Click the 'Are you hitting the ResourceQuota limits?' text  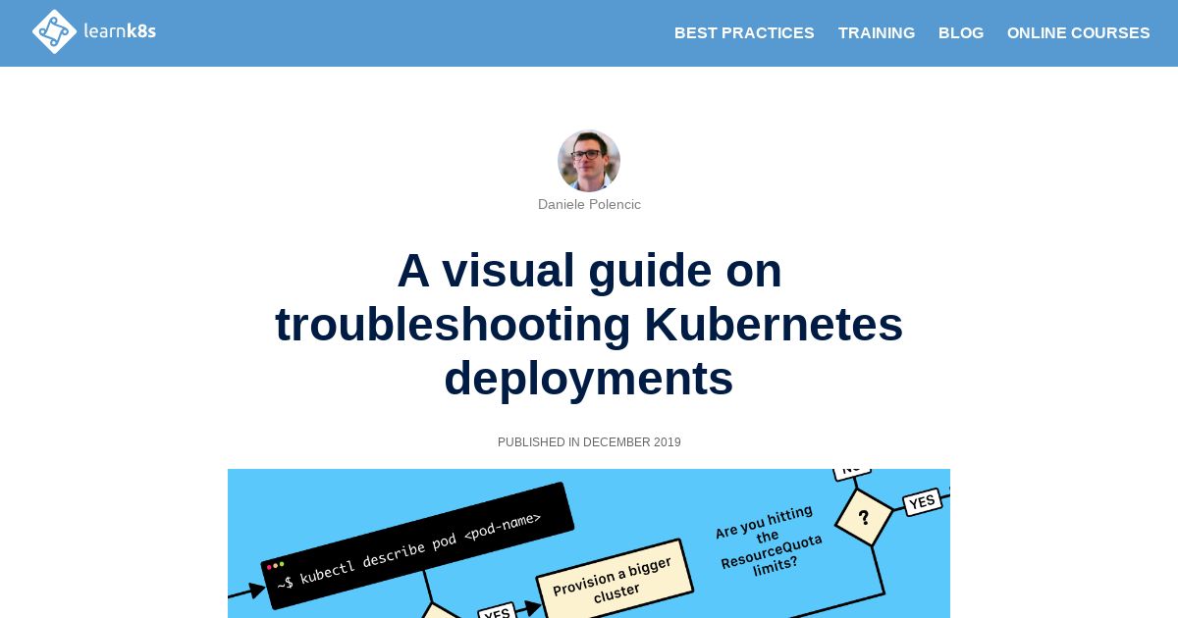[770, 541]
